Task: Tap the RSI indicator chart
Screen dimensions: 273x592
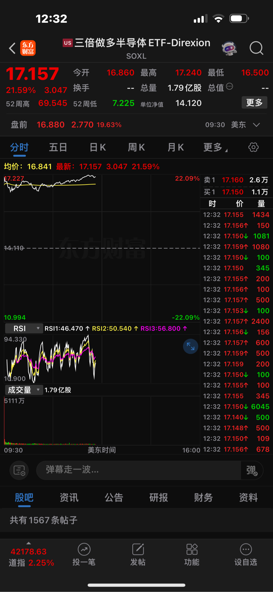Action: pos(102,358)
